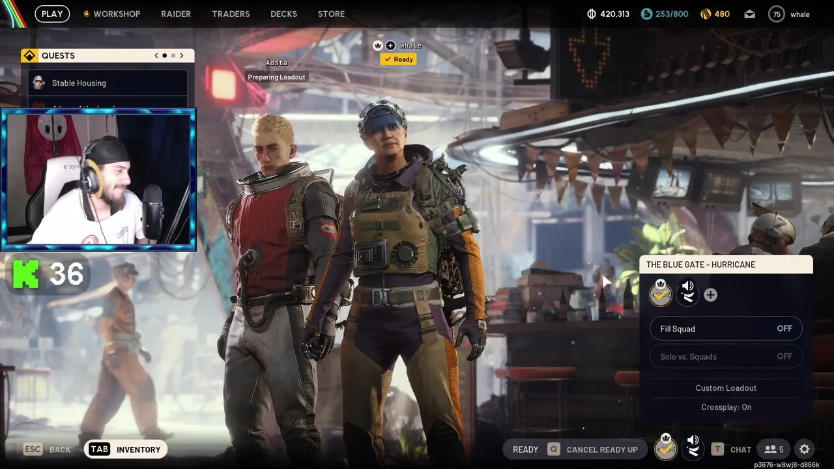Toggle Fill Squad option

pyautogui.click(x=726, y=329)
